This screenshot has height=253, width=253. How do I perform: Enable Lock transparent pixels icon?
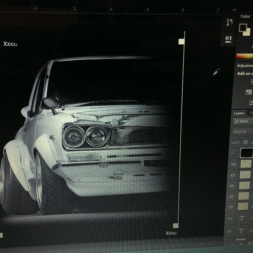coord(245,142)
